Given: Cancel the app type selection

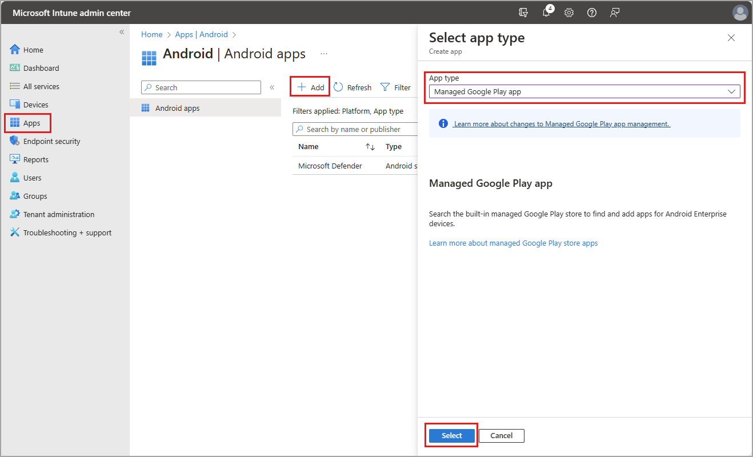Looking at the screenshot, I should [501, 435].
